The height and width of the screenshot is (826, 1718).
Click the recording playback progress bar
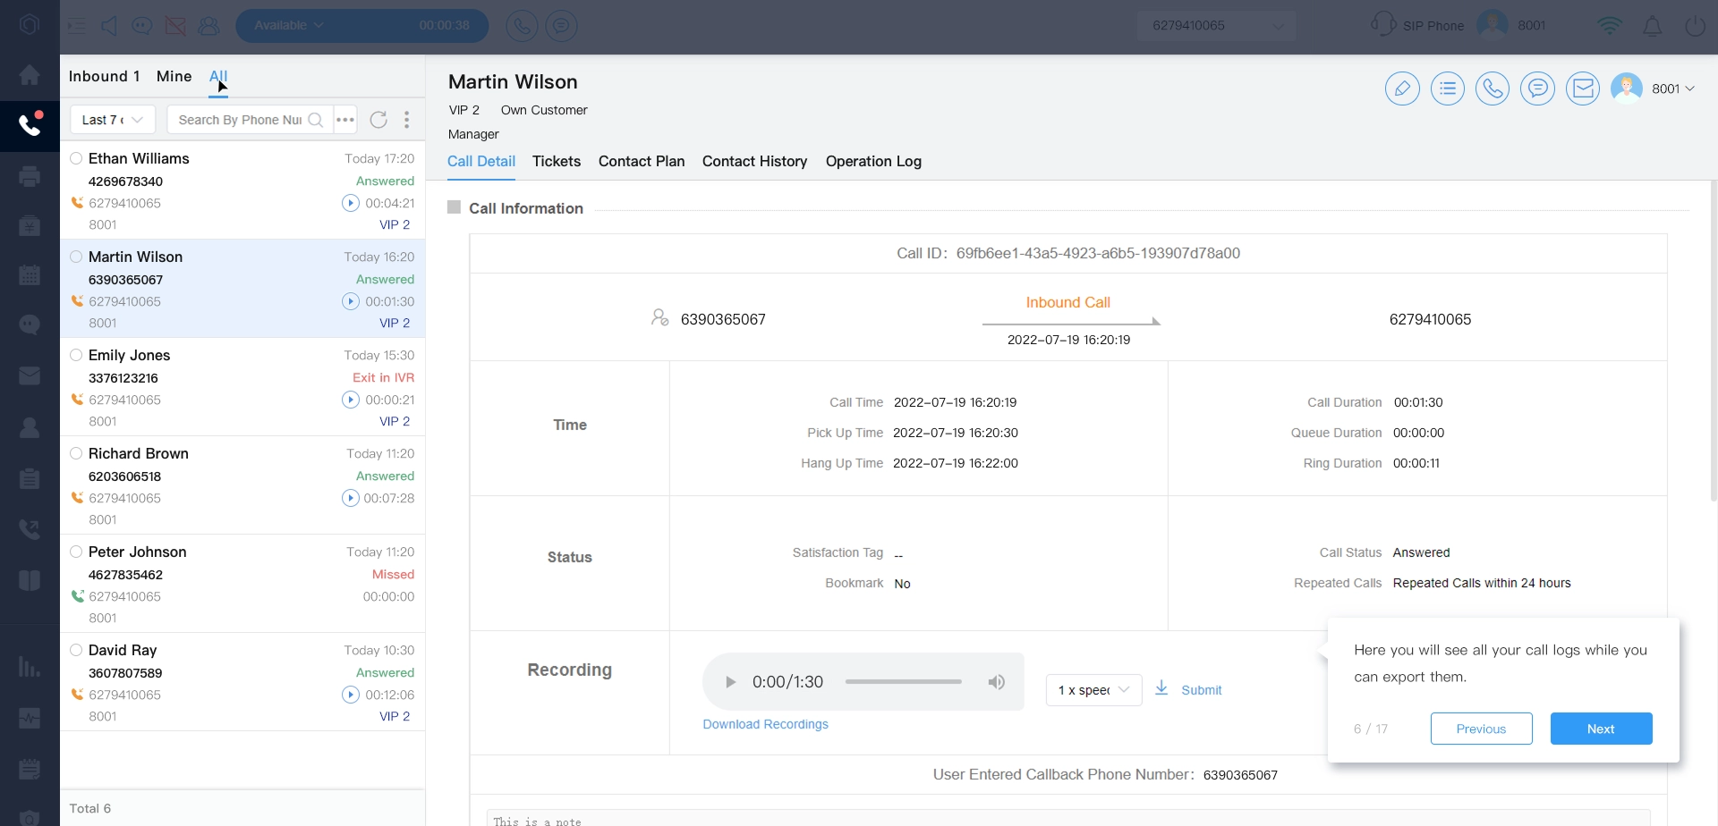pyautogui.click(x=903, y=682)
